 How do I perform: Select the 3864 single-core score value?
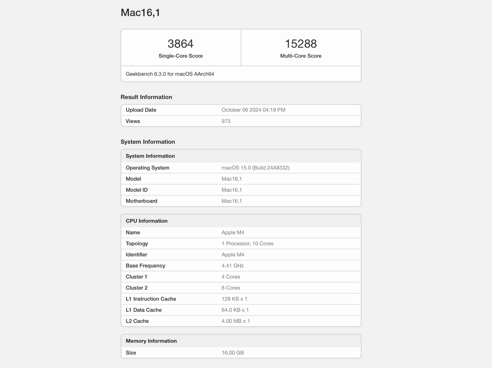pos(180,44)
